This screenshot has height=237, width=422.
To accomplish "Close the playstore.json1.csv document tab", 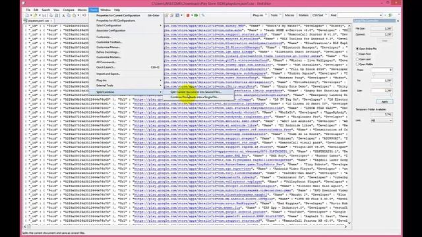I will click(x=51, y=20).
